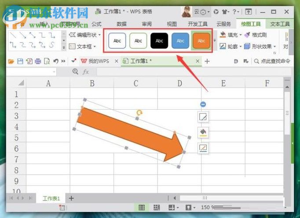Switch to the 工作表1 sheet tab

pos(51,199)
